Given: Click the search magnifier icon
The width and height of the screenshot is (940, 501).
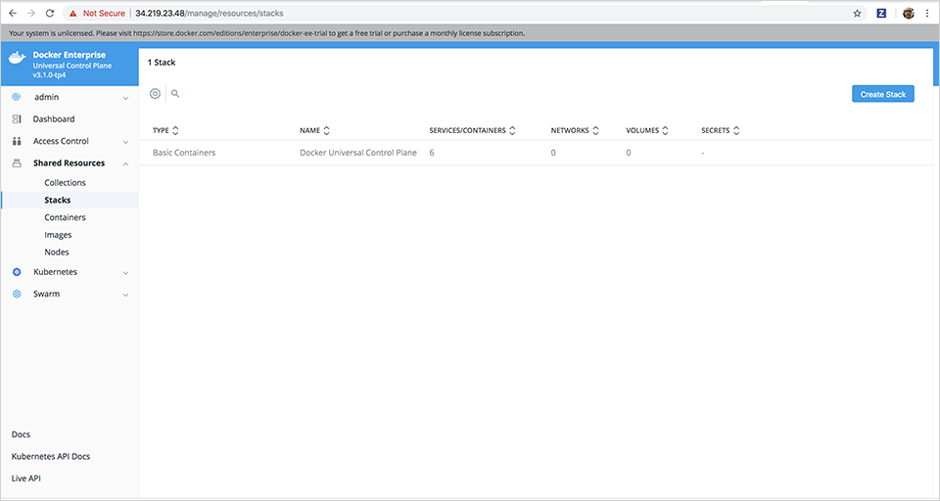Looking at the screenshot, I should (175, 94).
